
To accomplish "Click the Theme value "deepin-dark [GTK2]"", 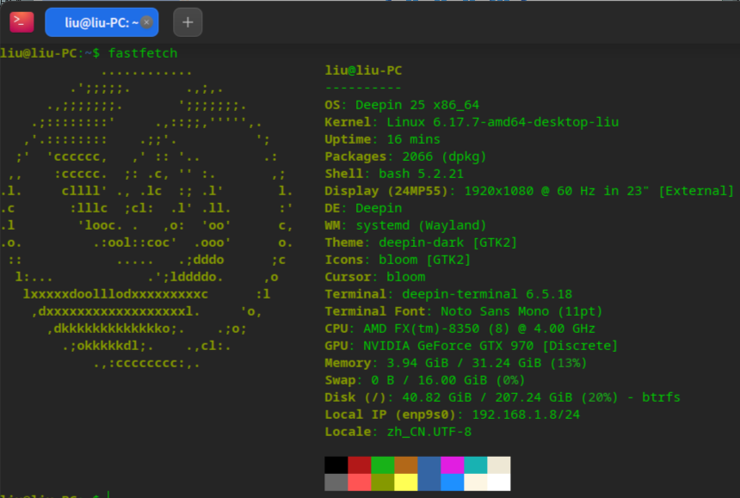I will [447, 243].
